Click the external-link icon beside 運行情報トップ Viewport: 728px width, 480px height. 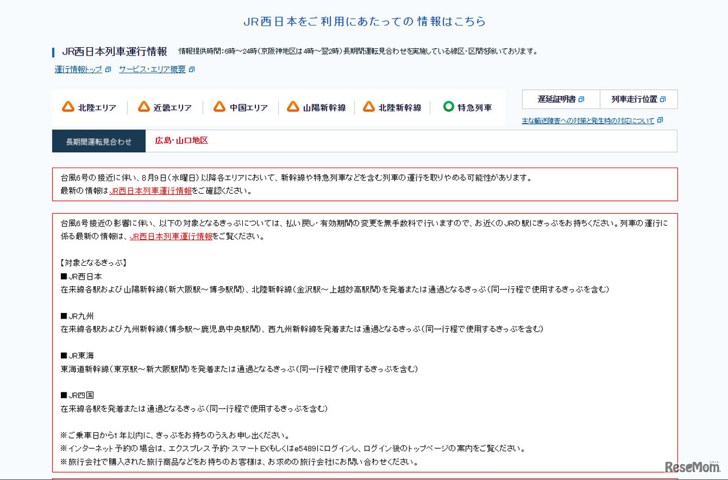click(x=108, y=69)
